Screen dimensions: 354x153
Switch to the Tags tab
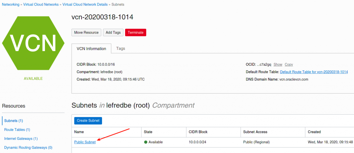click(x=121, y=48)
